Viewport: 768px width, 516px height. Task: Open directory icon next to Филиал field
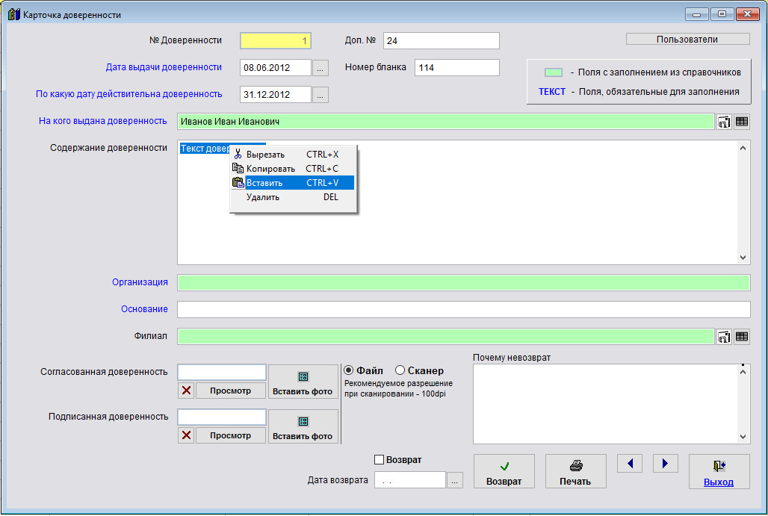724,337
